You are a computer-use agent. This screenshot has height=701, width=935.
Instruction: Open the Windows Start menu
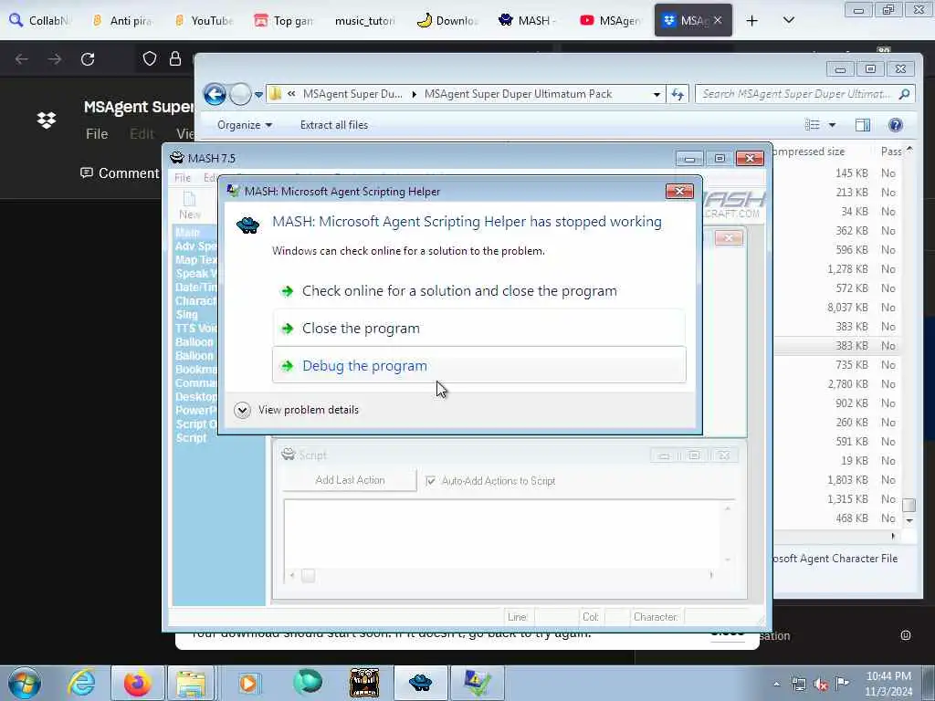click(x=25, y=683)
